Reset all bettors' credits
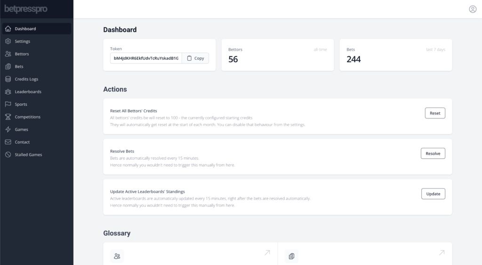Viewport: 482px width, 265px height. (x=435, y=113)
